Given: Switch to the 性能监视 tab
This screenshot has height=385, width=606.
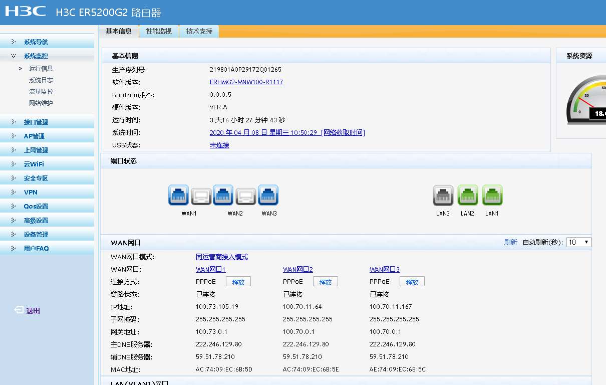Looking at the screenshot, I should click(159, 31).
